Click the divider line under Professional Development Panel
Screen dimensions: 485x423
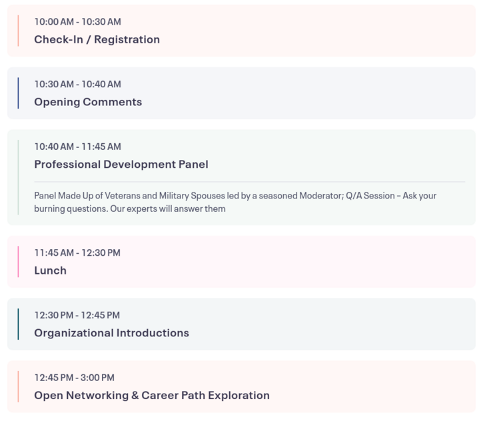[250, 182]
